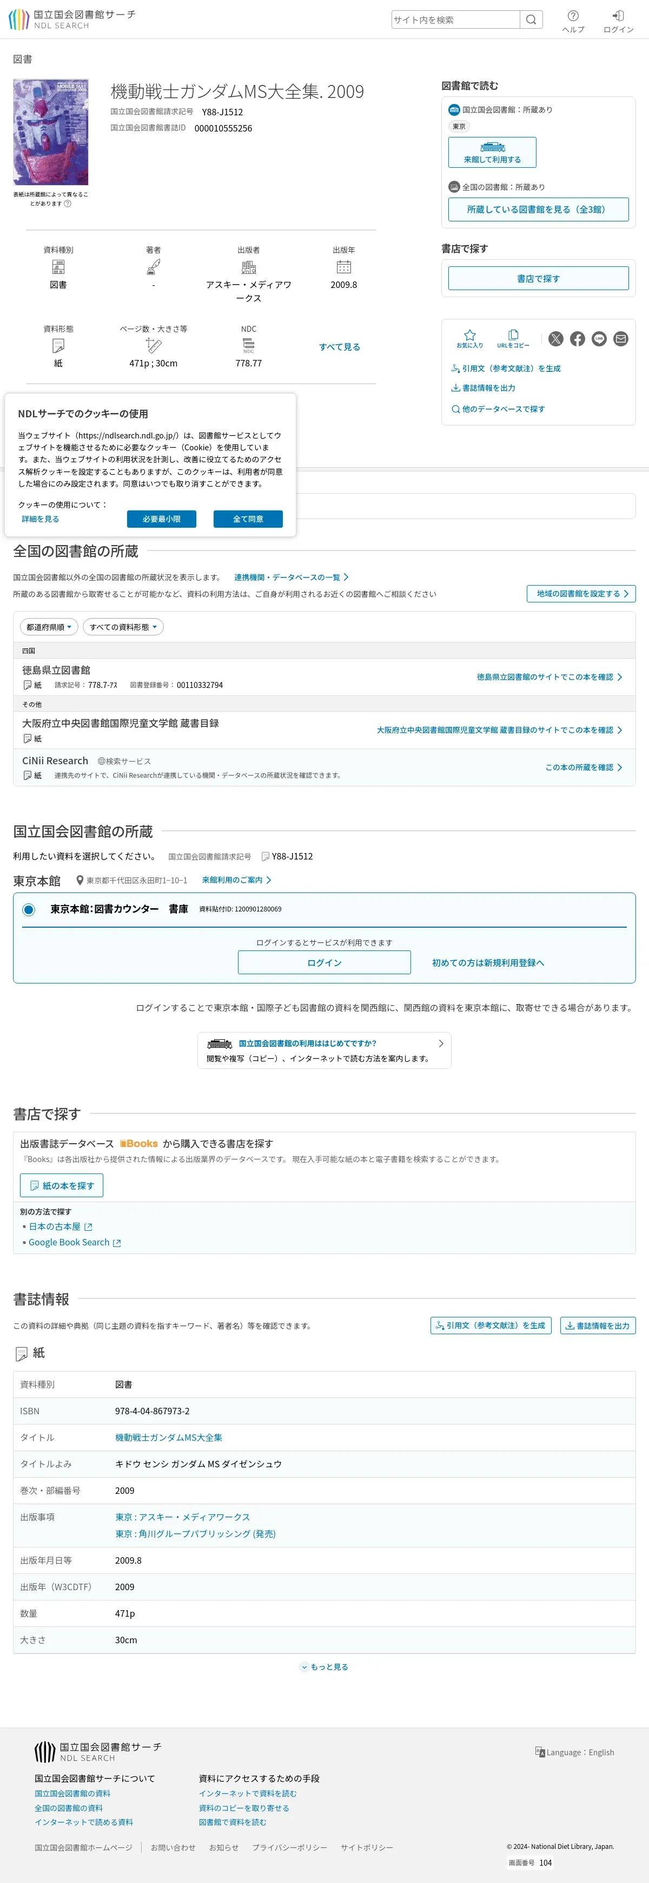Click 所蔵している図書館を見る（全3館）button
This screenshot has width=649, height=1883.
coord(538,209)
